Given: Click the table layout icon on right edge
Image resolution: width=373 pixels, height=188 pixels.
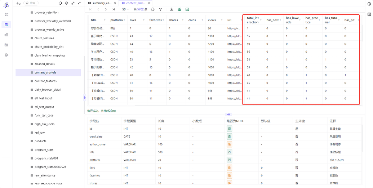Looking at the screenshot, I should click(x=369, y=14).
